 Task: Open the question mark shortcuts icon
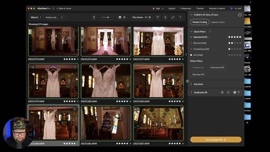pyautogui.click(x=180, y=17)
